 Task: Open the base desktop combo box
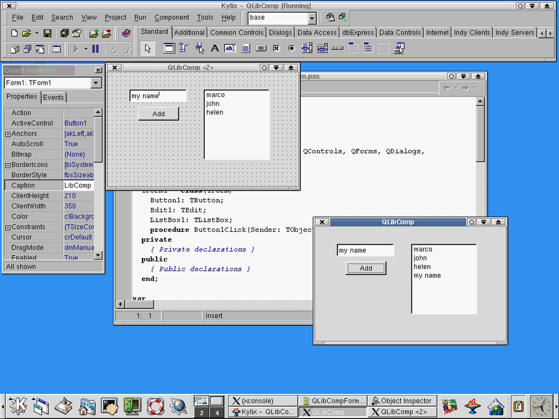pyautogui.click(x=312, y=18)
